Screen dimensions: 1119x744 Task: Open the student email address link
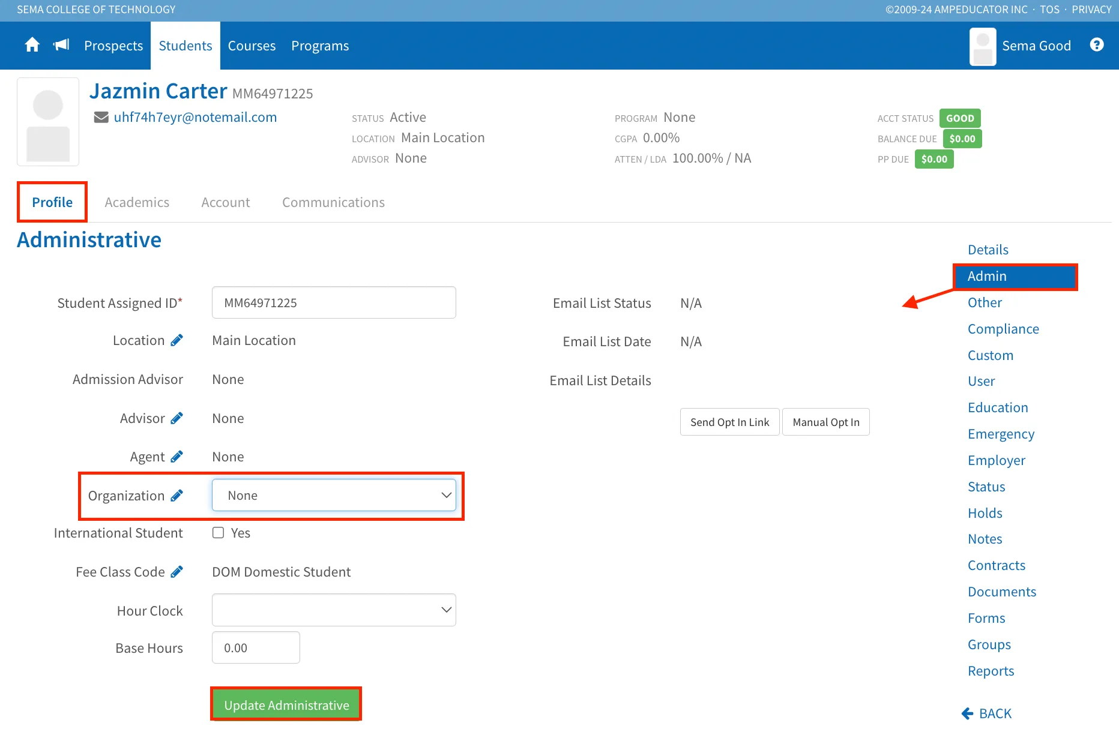[x=195, y=117]
